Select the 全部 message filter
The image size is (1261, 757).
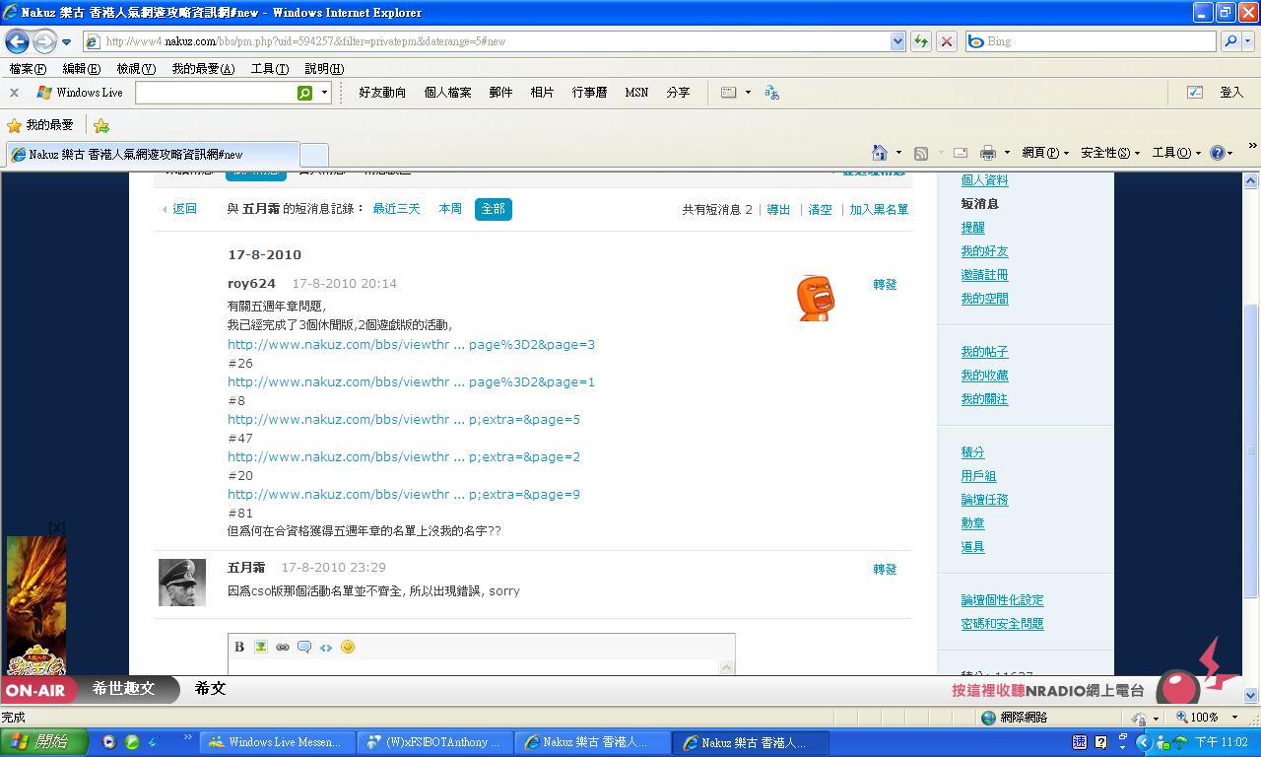(x=493, y=209)
